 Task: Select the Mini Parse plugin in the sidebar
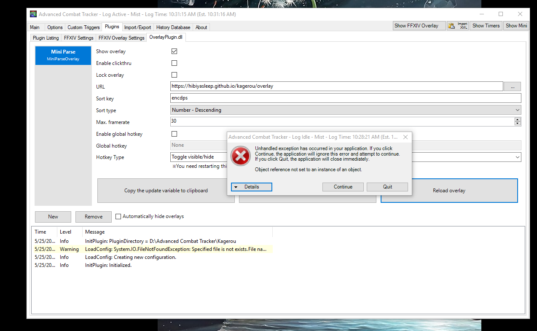coord(63,55)
